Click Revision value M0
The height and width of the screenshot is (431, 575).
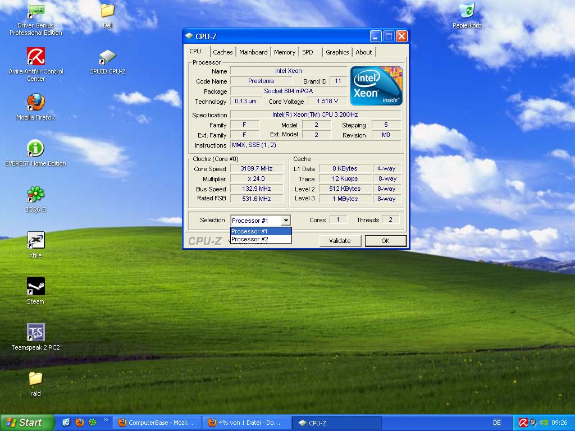[x=386, y=135]
